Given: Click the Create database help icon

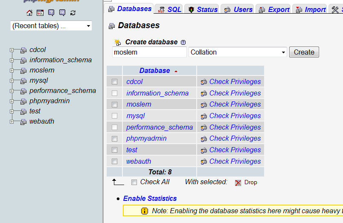Looking at the screenshot, I should point(183,42).
